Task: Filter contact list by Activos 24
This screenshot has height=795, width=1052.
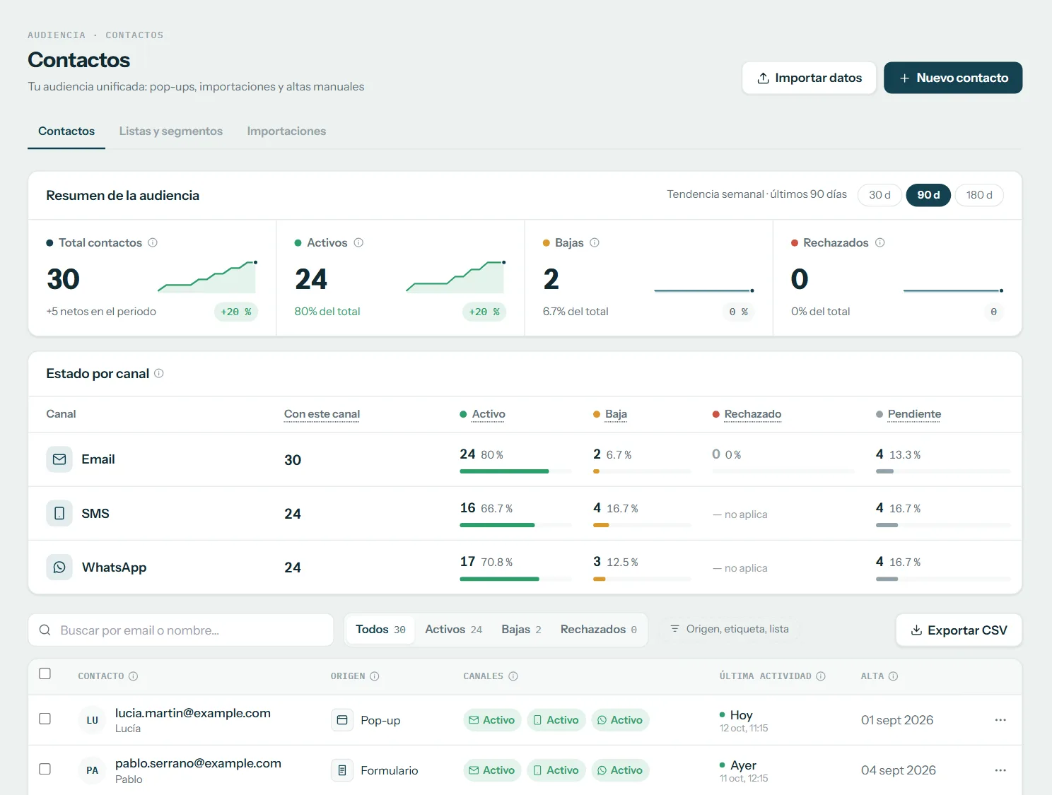Action: coord(453,630)
